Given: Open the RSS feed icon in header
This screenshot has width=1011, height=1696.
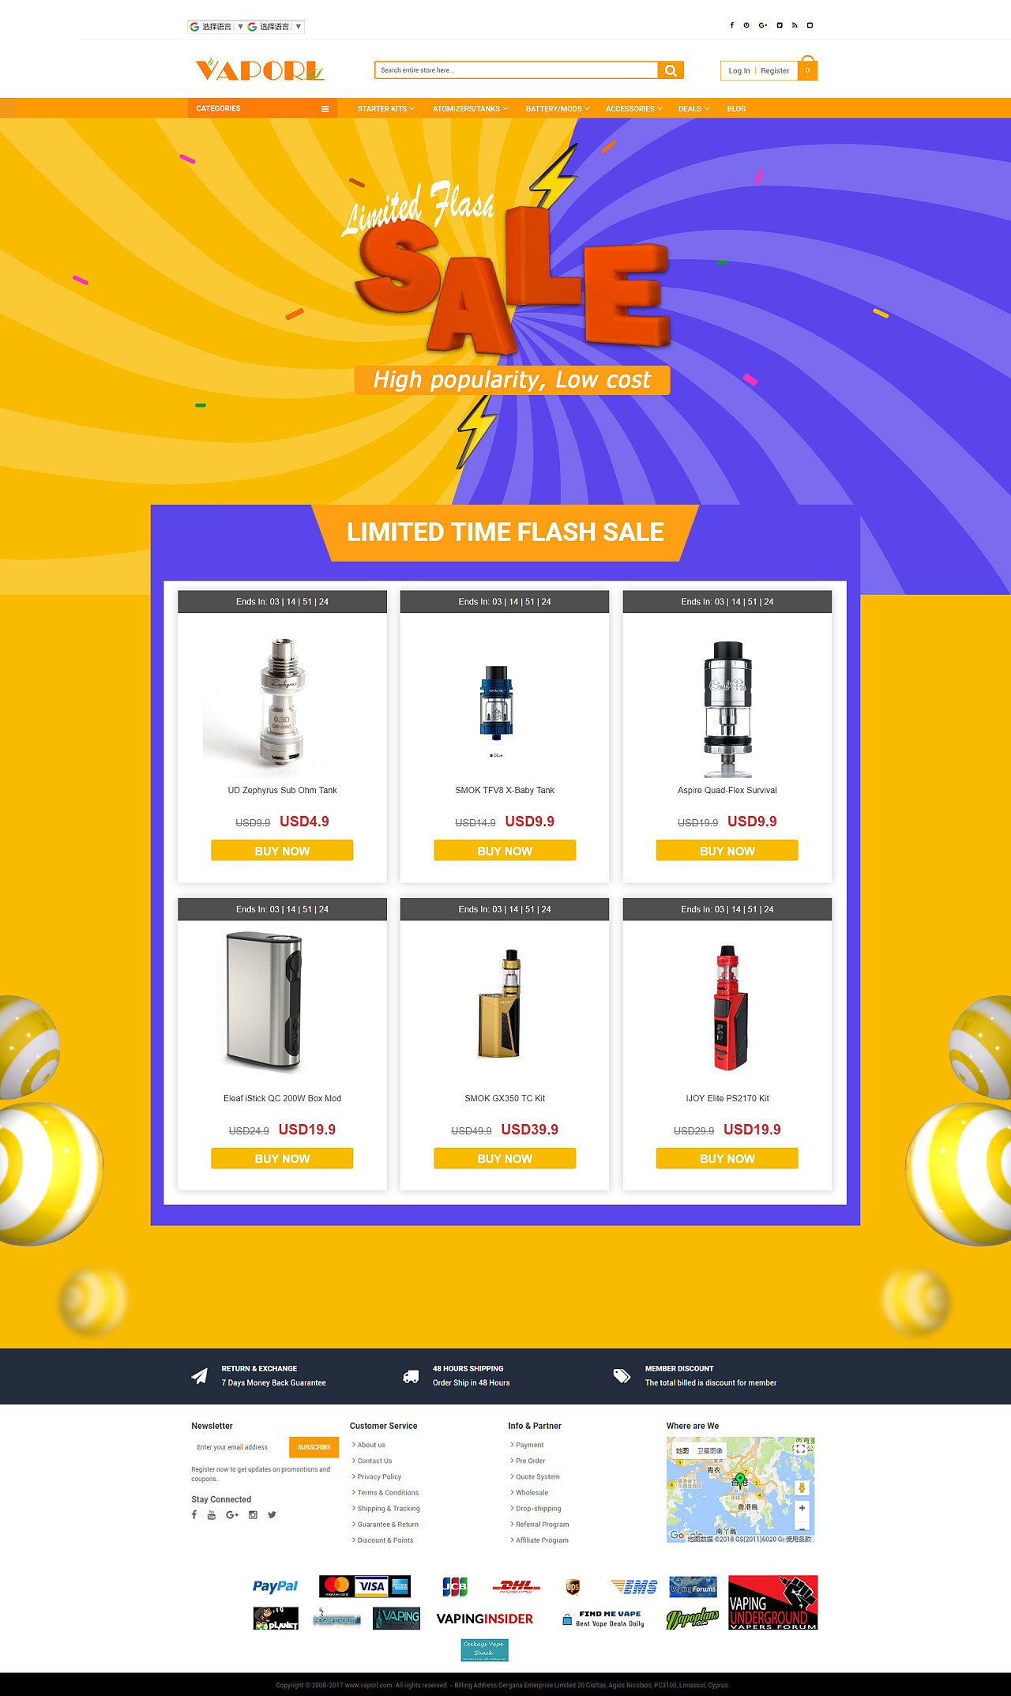Looking at the screenshot, I should pyautogui.click(x=795, y=25).
